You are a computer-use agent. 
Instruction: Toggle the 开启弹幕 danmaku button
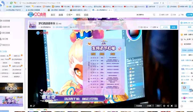tap(139, 106)
